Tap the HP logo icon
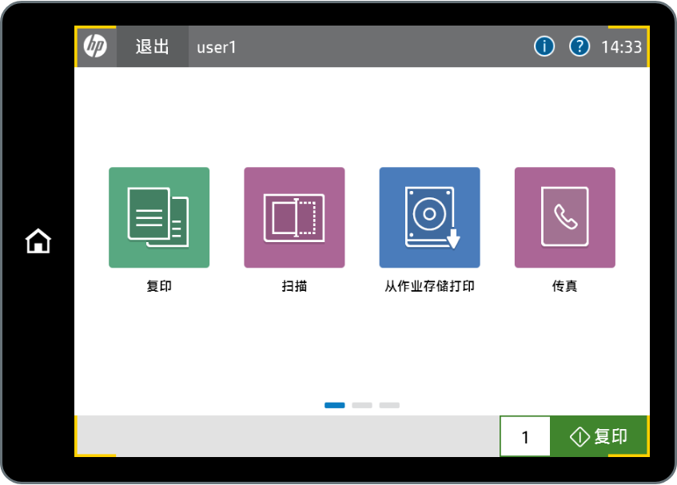This screenshot has width=677, height=485. 95,46
